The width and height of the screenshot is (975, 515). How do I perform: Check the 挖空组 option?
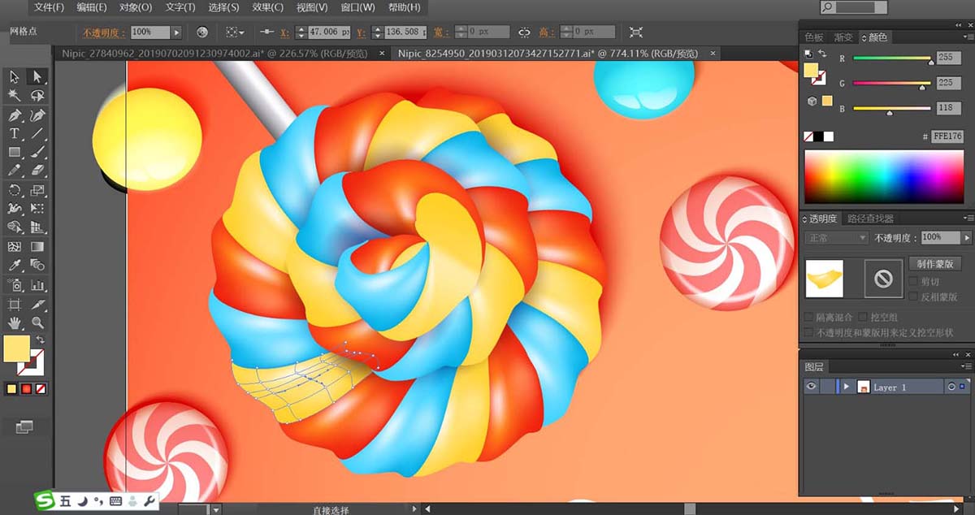coord(864,317)
